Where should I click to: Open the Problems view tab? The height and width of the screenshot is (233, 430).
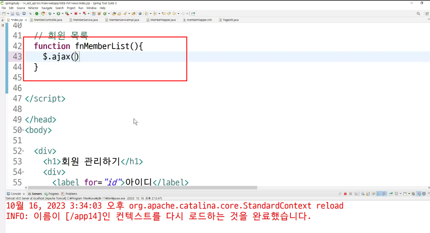coord(69,194)
